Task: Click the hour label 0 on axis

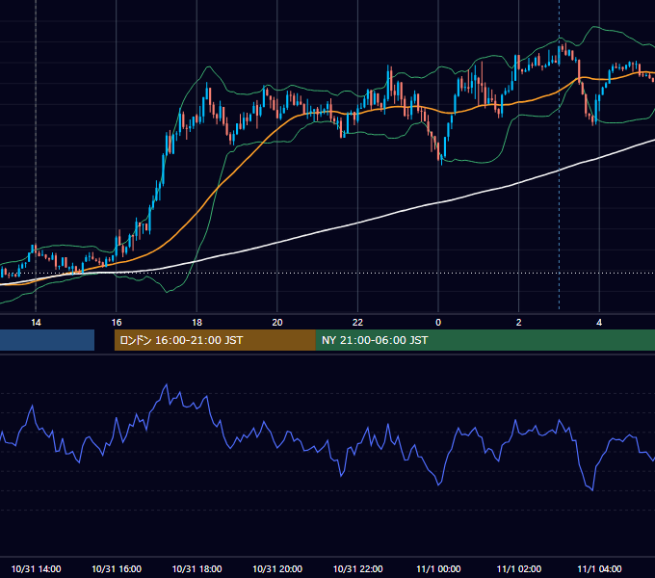Action: click(438, 323)
